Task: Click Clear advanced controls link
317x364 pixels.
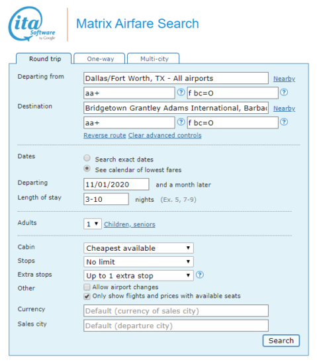Action: 165,135
